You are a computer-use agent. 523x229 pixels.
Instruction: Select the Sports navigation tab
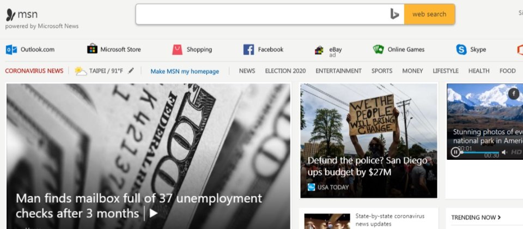click(381, 71)
